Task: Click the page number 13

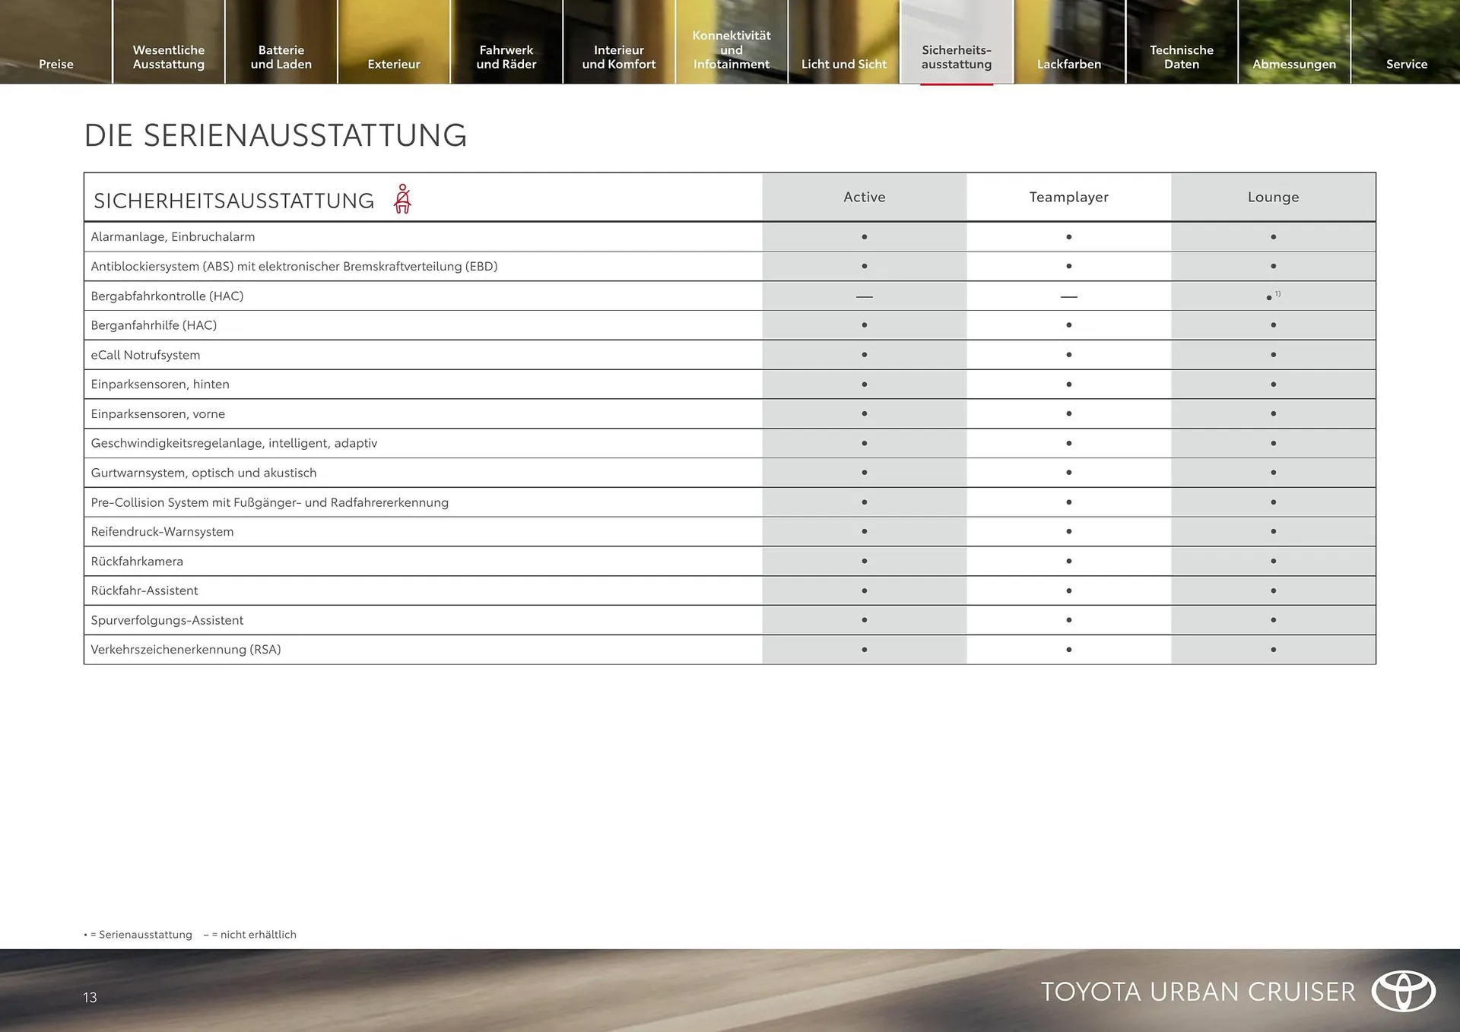Action: [x=90, y=998]
